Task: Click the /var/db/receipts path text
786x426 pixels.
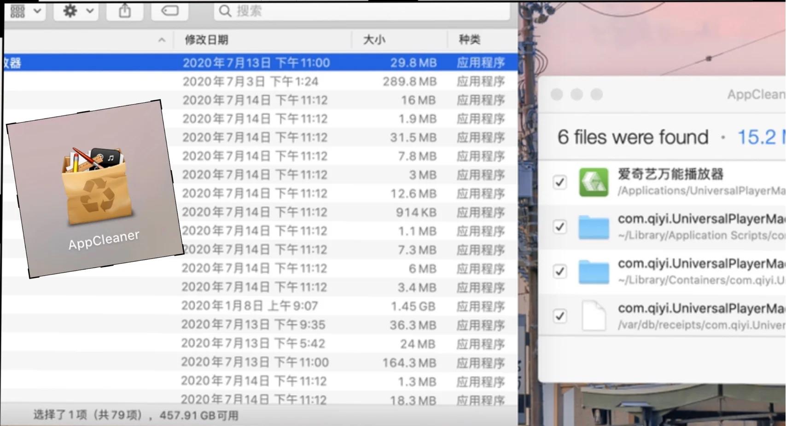Action: 702,325
